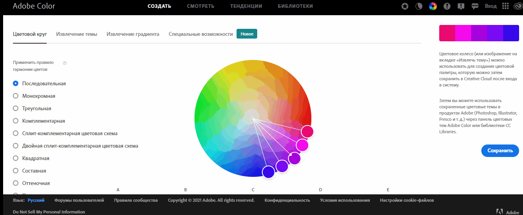Open help via the question mark icon
Viewport: 523px width, 215px height.
447,6
